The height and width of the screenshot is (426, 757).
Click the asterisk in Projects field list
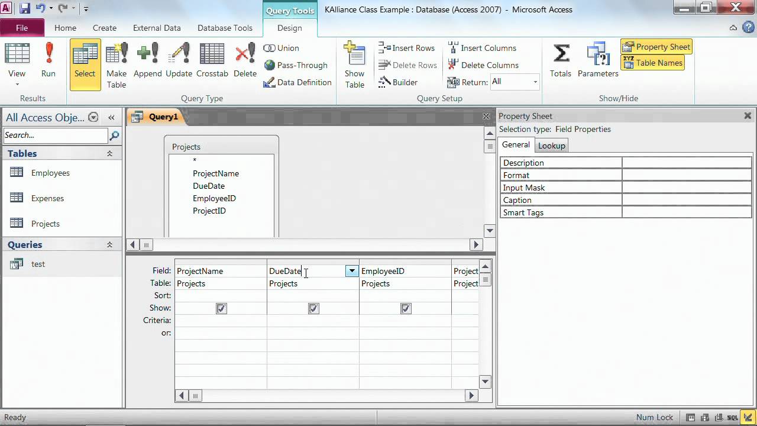tap(194, 160)
